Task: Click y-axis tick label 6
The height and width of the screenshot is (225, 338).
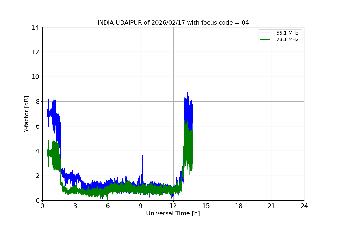Action: 37,126
